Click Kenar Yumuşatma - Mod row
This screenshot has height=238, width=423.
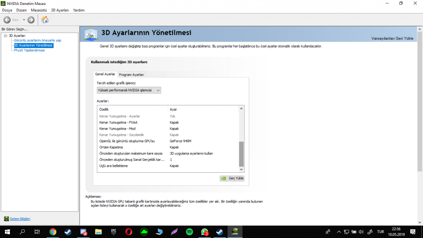click(168, 129)
